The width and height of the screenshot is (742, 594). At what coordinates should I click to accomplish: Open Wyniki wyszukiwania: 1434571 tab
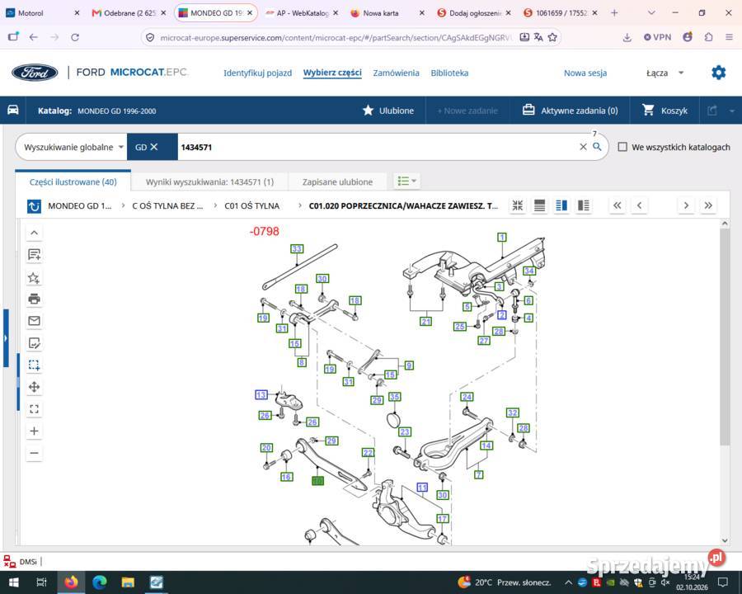tap(209, 181)
